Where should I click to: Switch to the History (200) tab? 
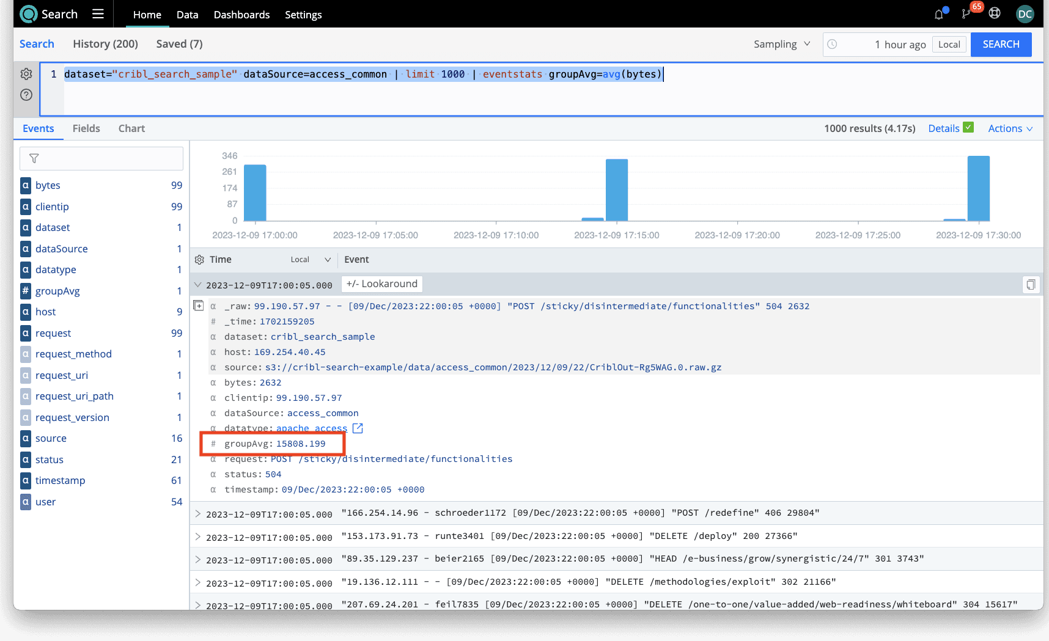point(105,44)
